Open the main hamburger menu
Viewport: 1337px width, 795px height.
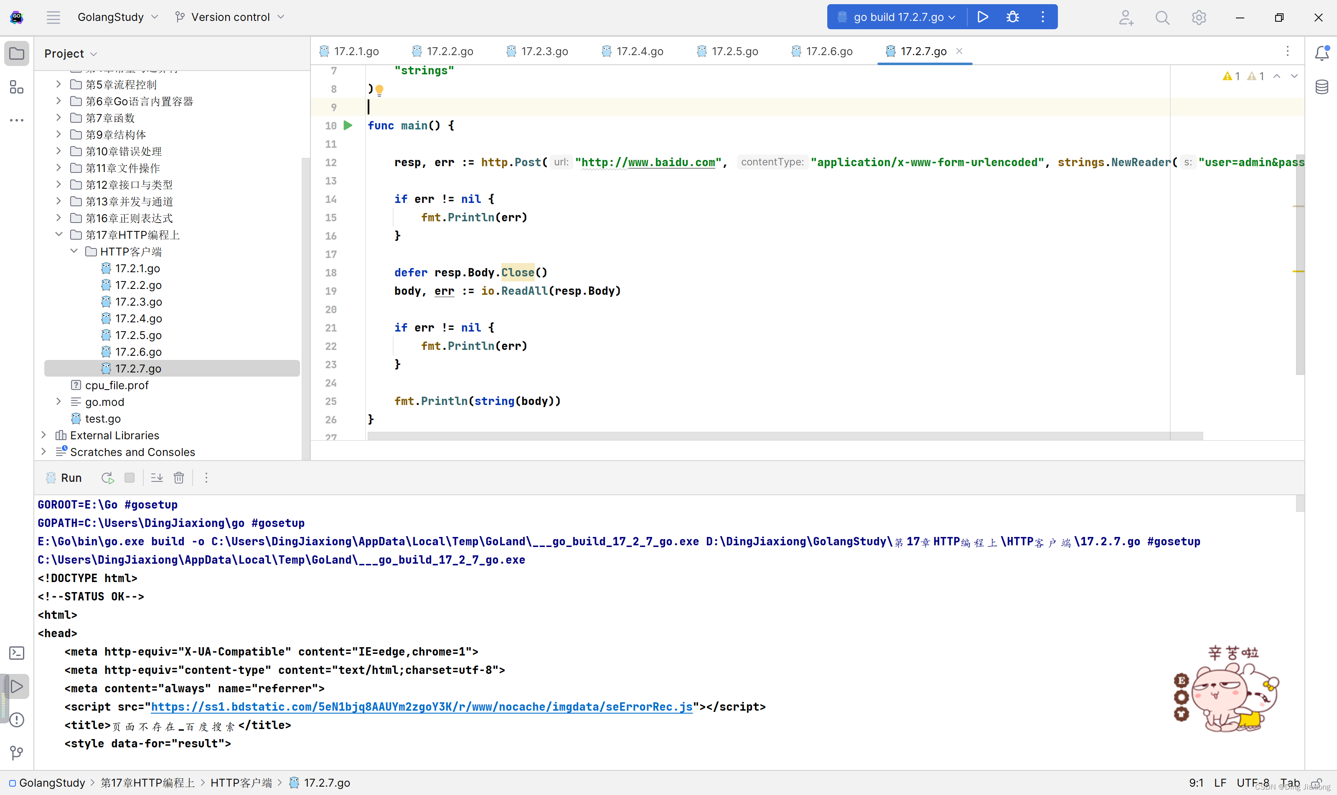(53, 17)
